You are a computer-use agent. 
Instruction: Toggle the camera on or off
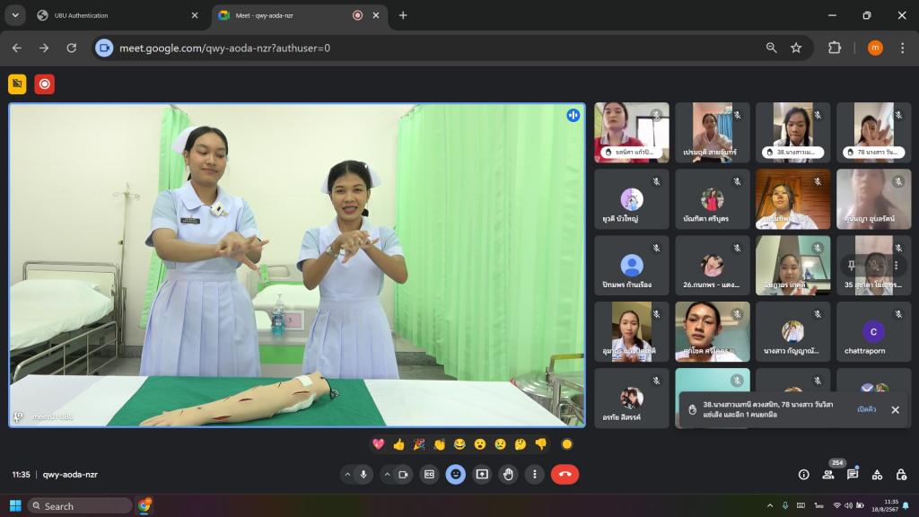point(403,474)
